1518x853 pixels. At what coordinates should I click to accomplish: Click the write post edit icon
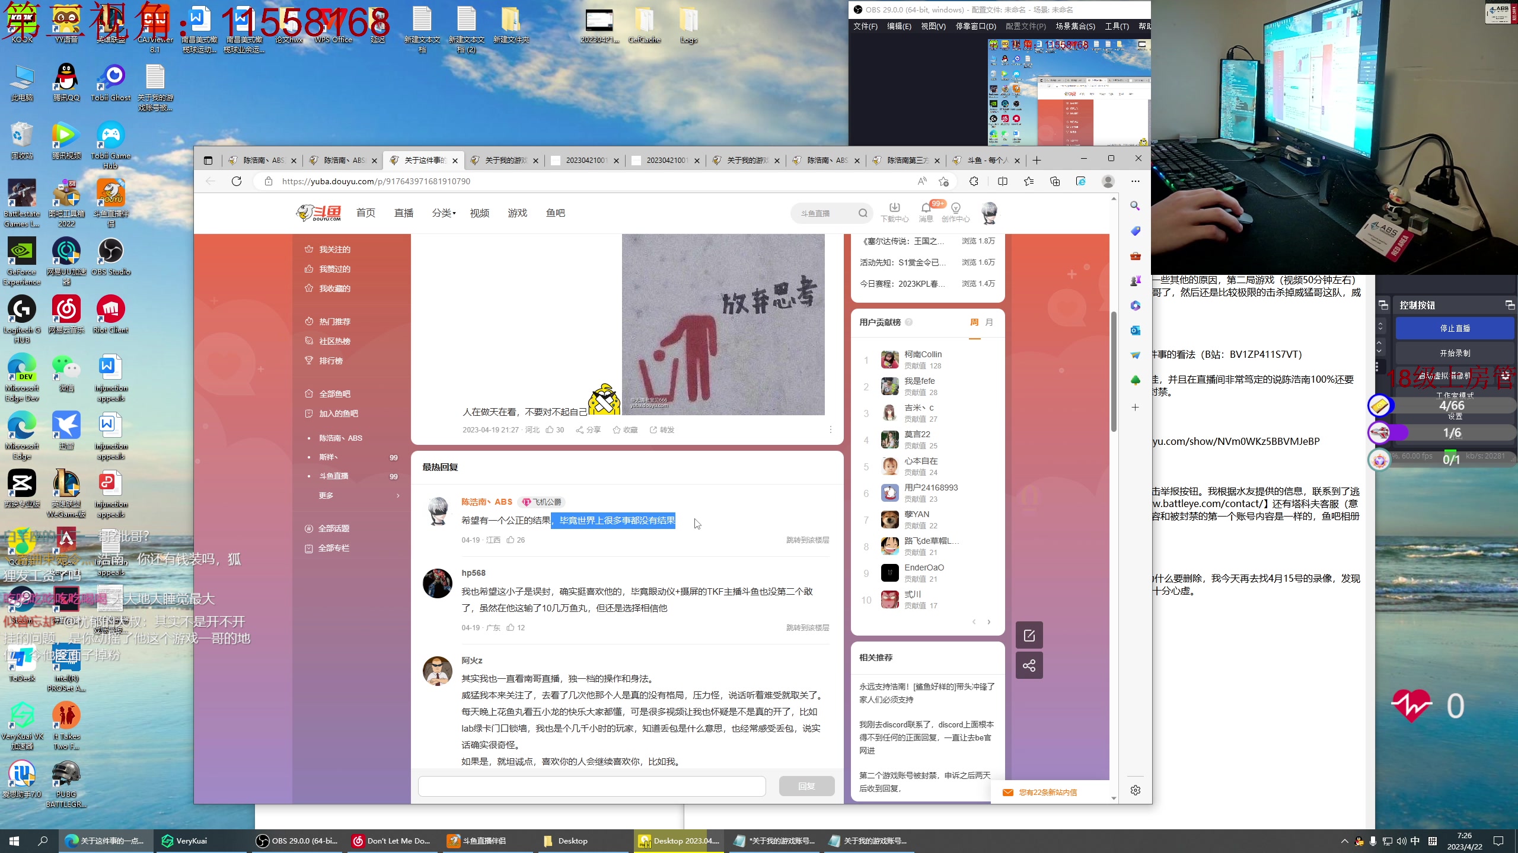coord(1029,636)
